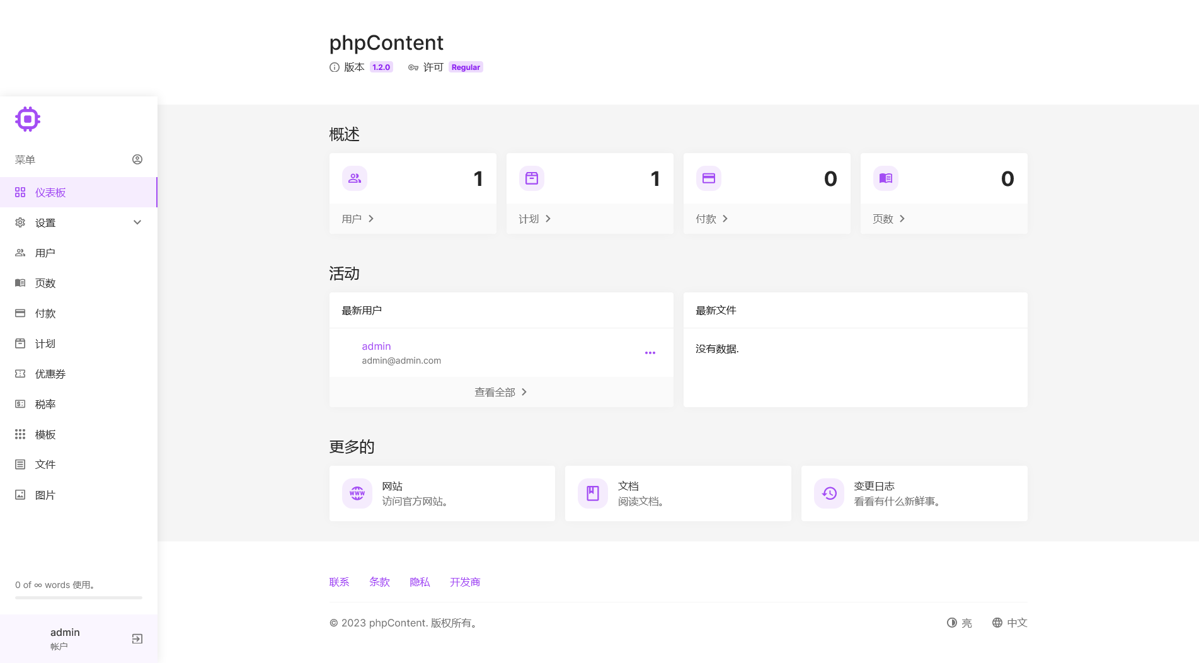Click the plans icon in the 概述 card
This screenshot has height=663, width=1199.
[x=532, y=178]
